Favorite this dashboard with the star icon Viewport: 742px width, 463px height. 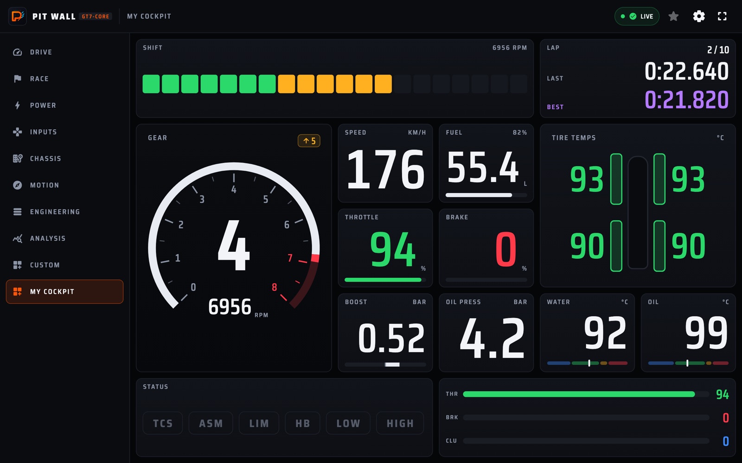[x=673, y=16]
